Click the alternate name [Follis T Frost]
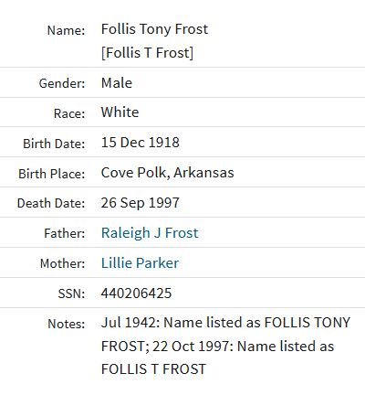 (147, 53)
